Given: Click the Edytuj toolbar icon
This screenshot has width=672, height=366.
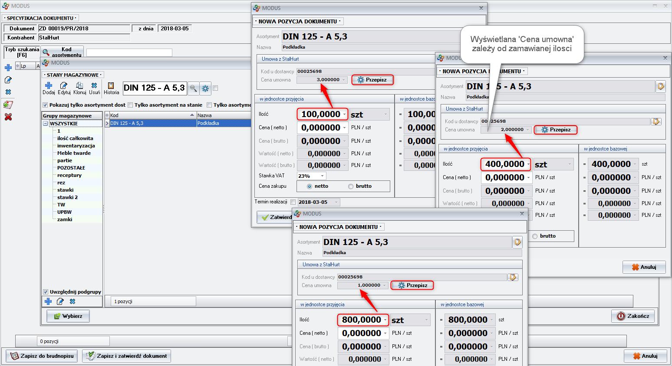Looking at the screenshot, I should (x=64, y=86).
